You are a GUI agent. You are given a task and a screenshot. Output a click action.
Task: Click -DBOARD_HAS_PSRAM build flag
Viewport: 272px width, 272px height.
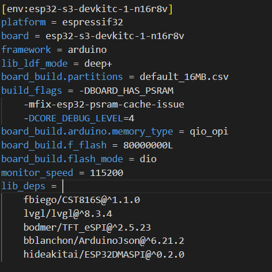(x=126, y=91)
